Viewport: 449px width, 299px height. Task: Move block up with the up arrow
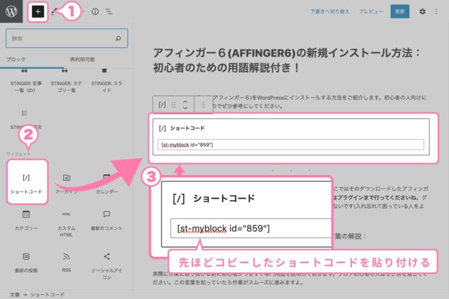186,102
